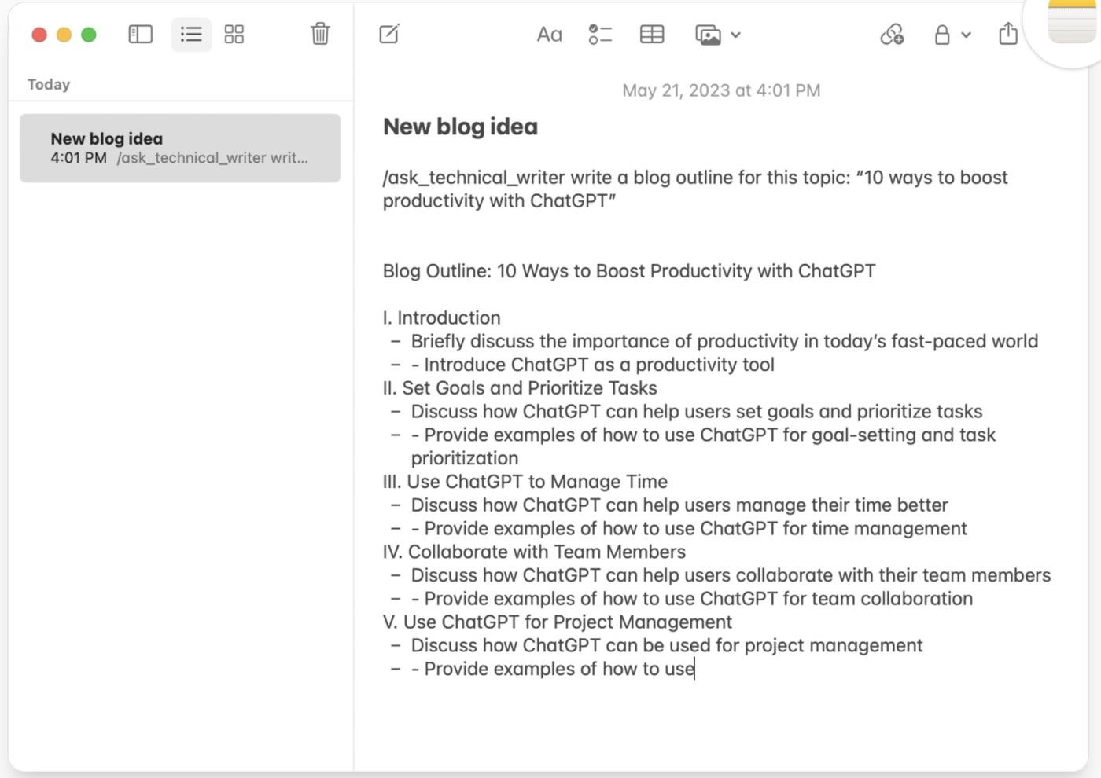1101x778 pixels.
Task: Insert a checklist using checklist icon
Action: pyautogui.click(x=600, y=35)
